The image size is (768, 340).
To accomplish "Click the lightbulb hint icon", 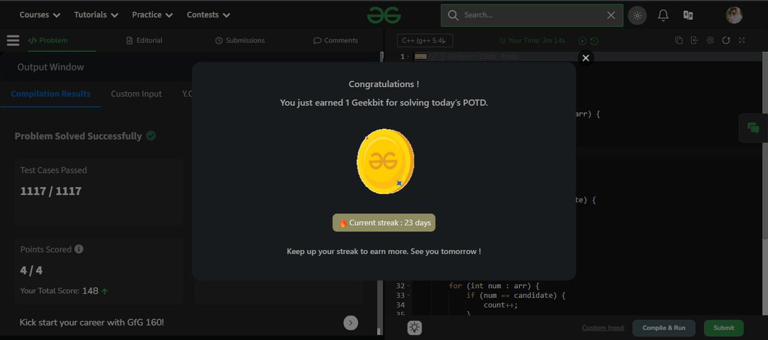I will coord(415,328).
